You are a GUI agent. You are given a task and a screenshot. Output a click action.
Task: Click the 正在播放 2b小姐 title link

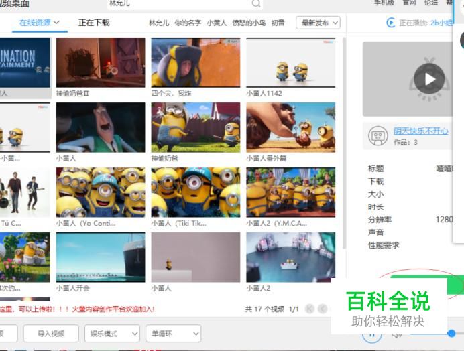tap(442, 23)
